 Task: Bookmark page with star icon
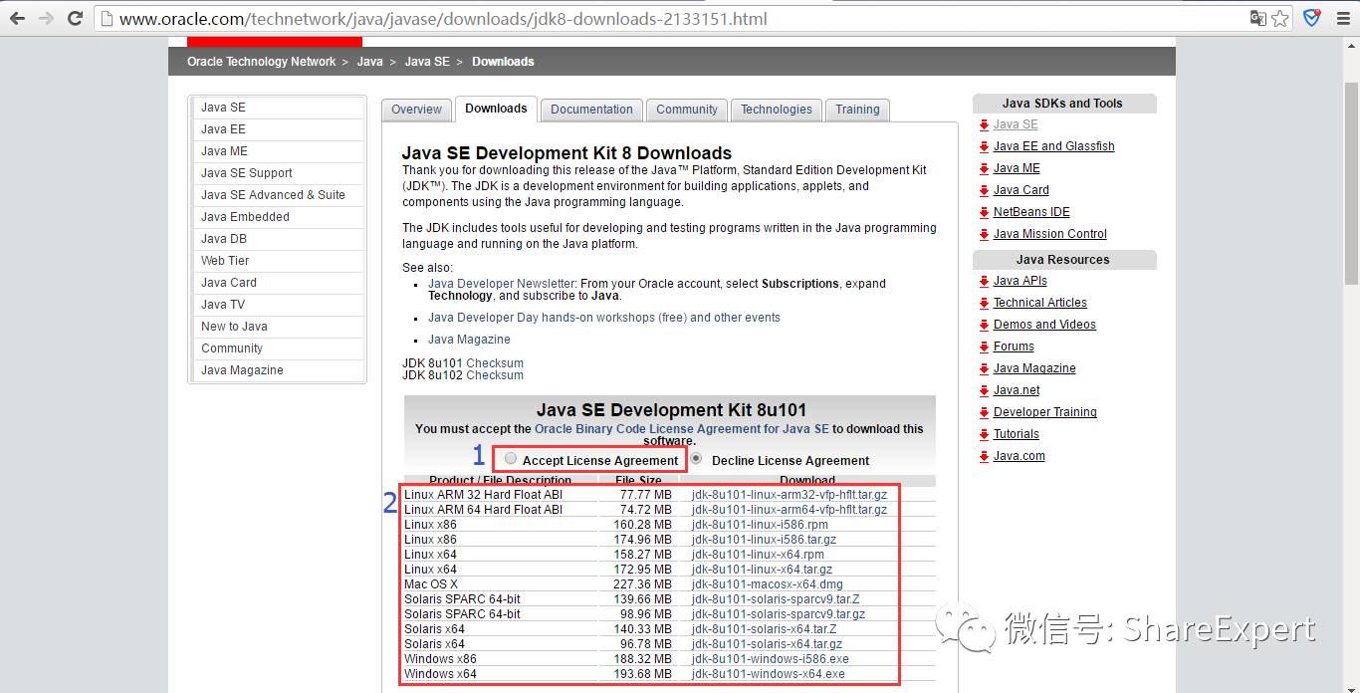pyautogui.click(x=1281, y=18)
